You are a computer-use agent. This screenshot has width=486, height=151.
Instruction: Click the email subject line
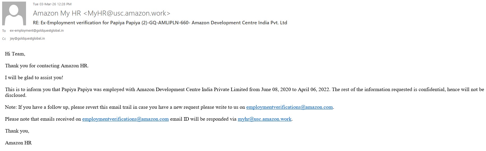tap(160, 23)
